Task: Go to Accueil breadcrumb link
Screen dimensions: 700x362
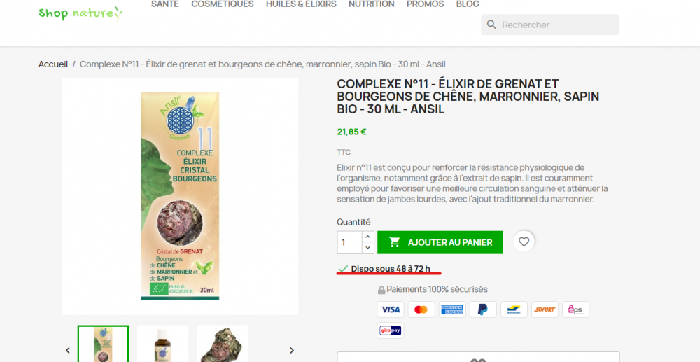Action: tap(53, 64)
